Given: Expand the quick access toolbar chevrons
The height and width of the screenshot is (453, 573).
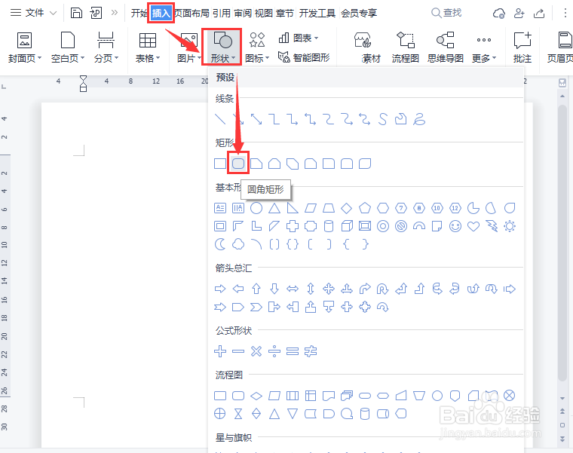Looking at the screenshot, I should click(x=115, y=13).
